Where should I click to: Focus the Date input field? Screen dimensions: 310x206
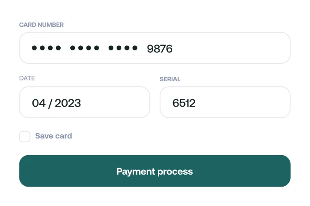point(84,103)
